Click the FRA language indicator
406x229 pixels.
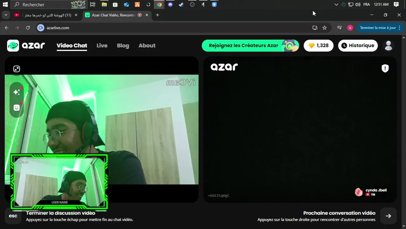point(367,4)
